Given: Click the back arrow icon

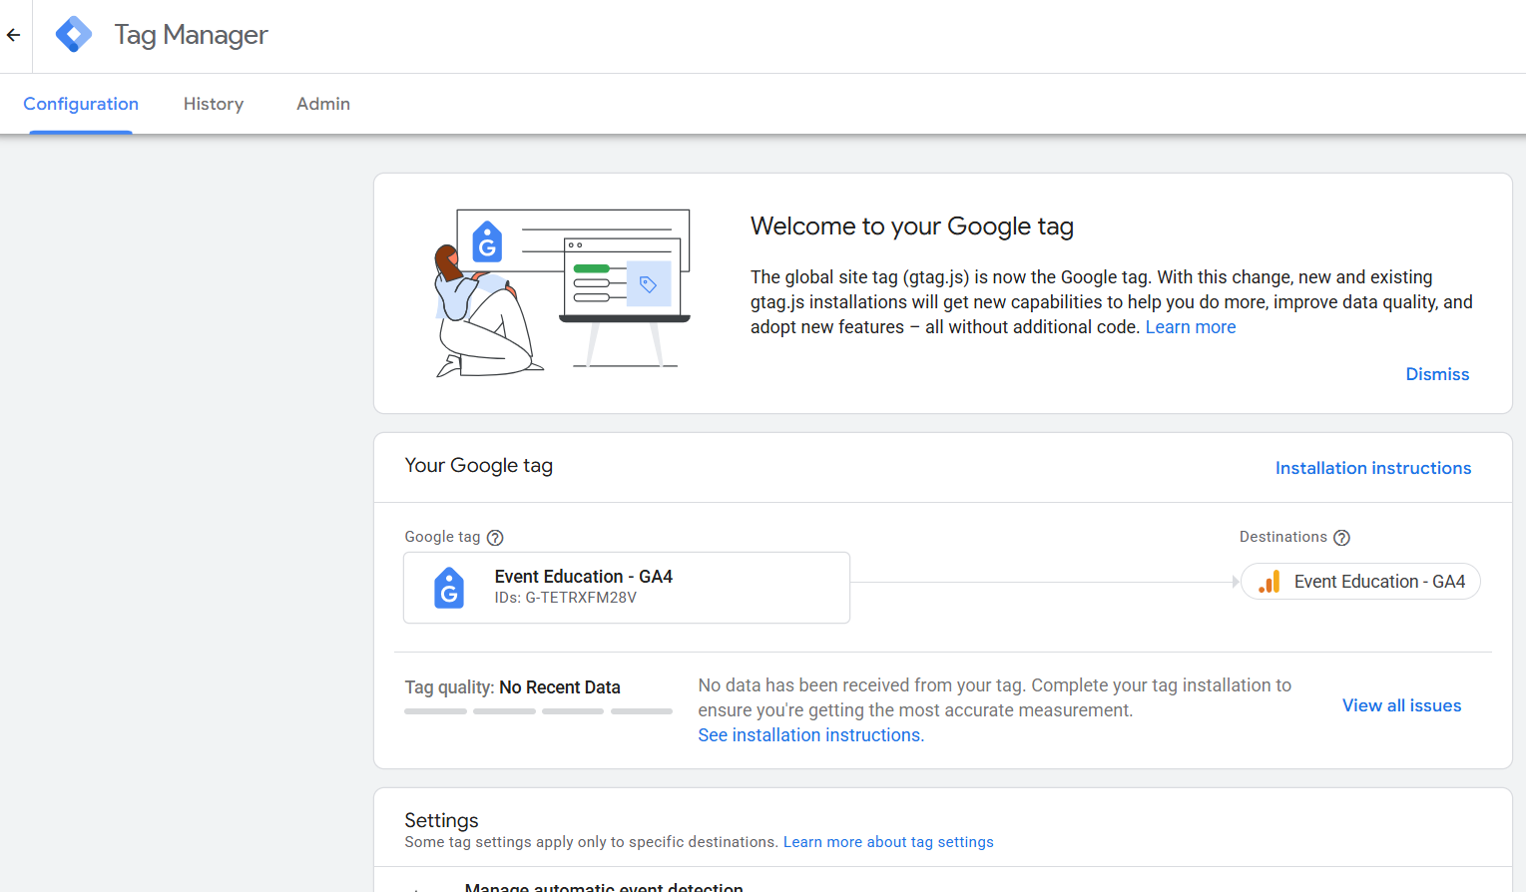Looking at the screenshot, I should 14,35.
